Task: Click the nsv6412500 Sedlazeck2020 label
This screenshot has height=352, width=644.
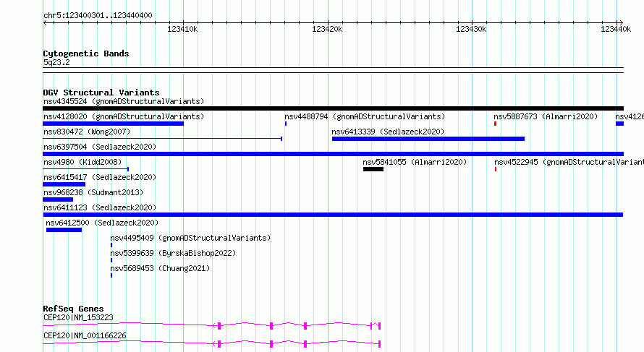Action: [102, 223]
